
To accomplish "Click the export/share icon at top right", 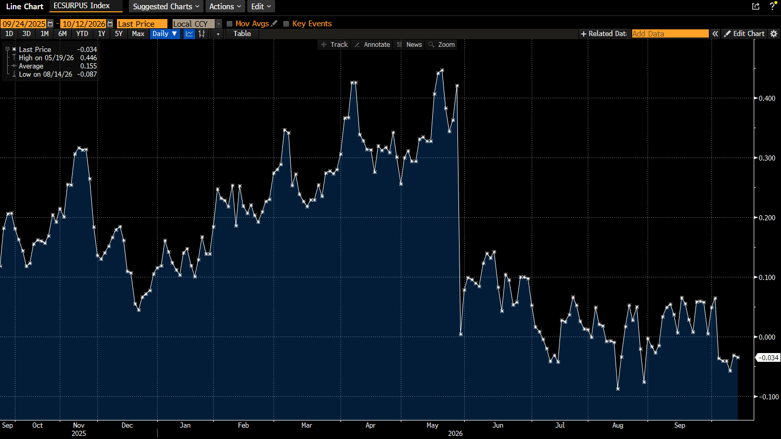I will coord(756,6).
